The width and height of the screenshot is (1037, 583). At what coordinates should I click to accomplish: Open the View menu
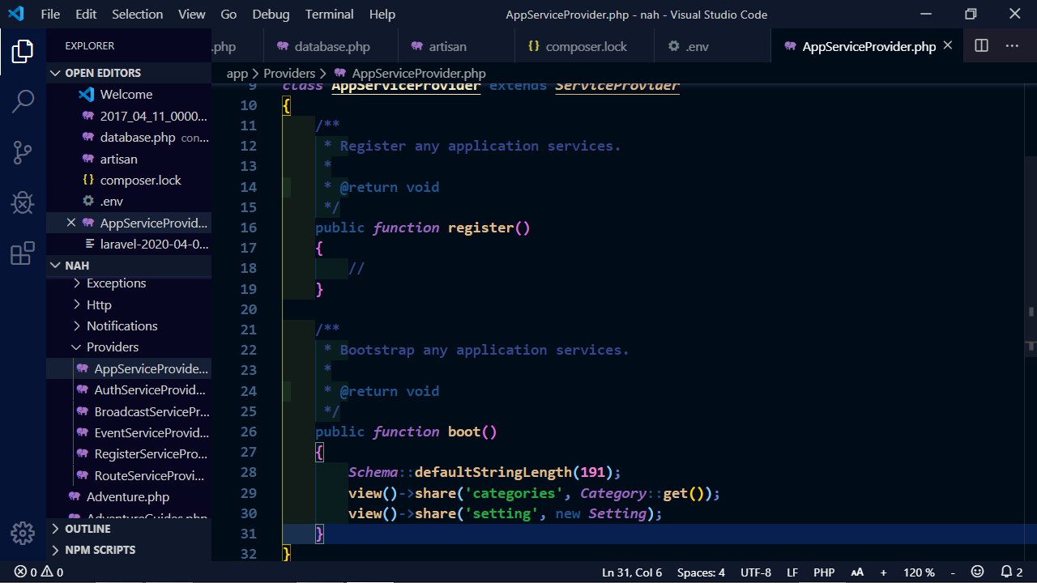[192, 14]
